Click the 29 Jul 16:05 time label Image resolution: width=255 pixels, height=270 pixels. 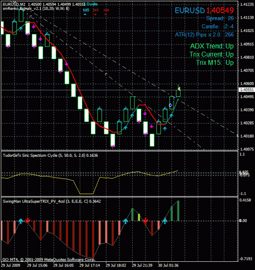coord(63,265)
